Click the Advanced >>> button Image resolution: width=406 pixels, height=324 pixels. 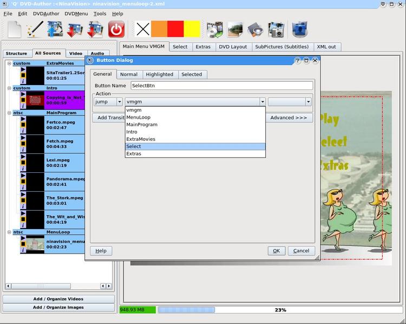pos(289,118)
